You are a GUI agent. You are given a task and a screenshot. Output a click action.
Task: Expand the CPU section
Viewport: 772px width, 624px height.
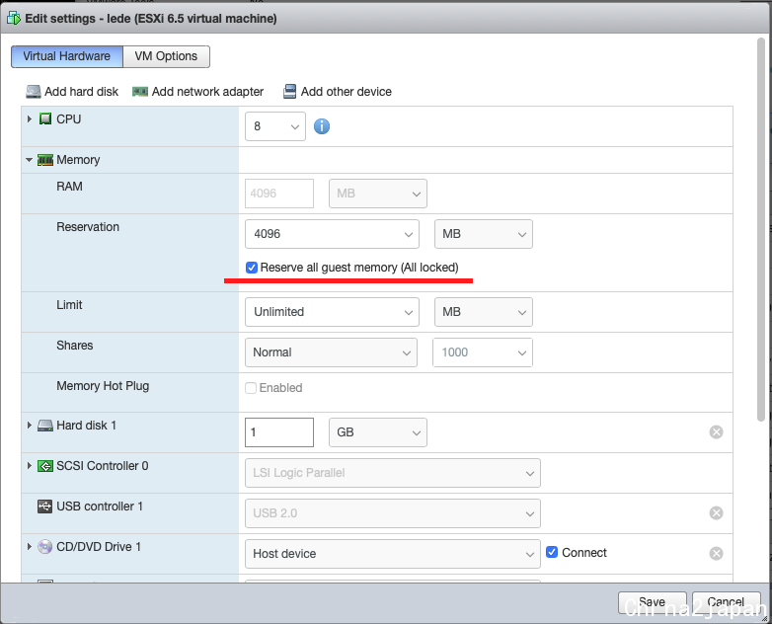29,118
